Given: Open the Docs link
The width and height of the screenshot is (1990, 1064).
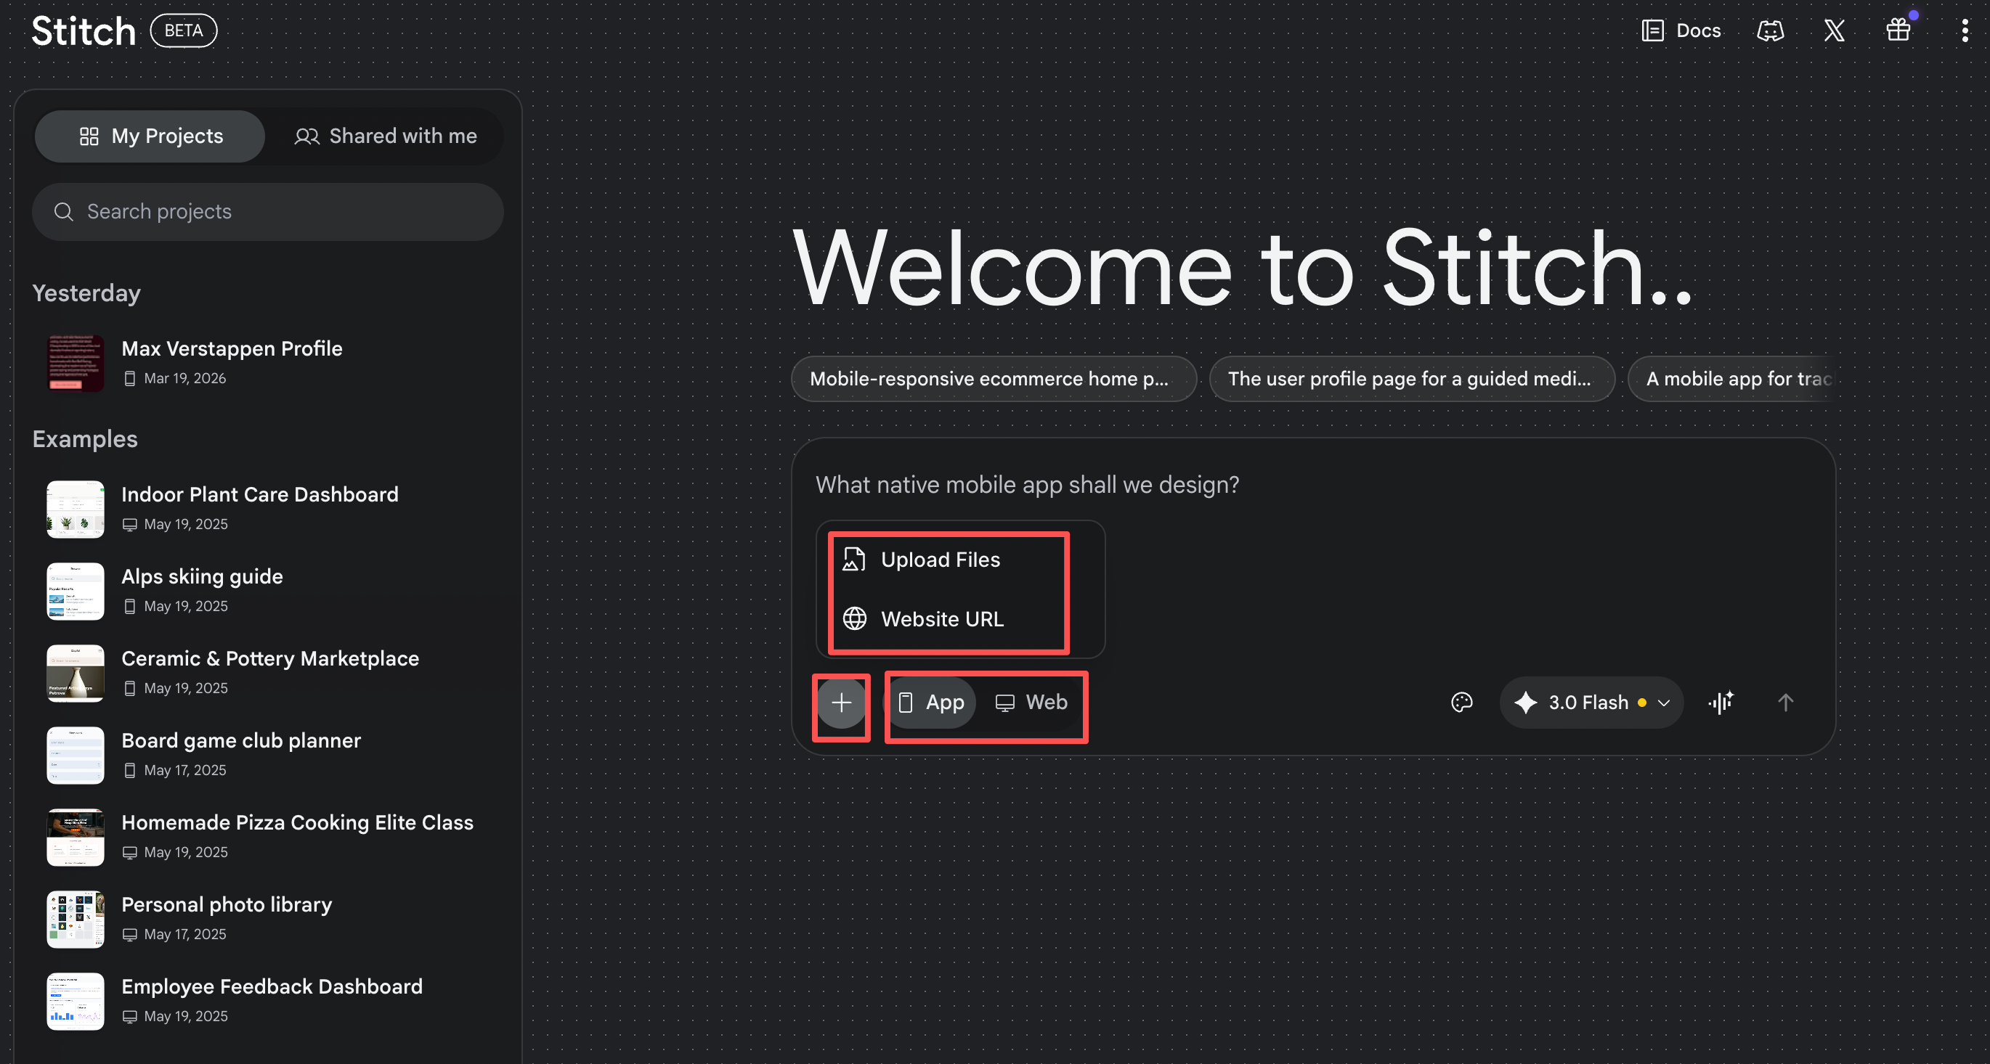Looking at the screenshot, I should tap(1681, 31).
